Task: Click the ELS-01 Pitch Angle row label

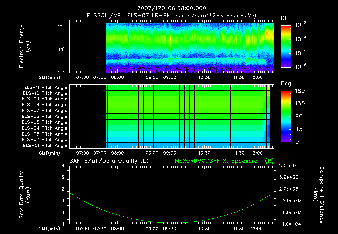Action: (x=45, y=145)
